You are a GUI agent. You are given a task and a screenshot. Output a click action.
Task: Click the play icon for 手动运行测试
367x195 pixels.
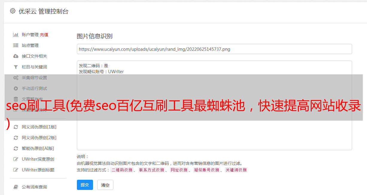16,88
